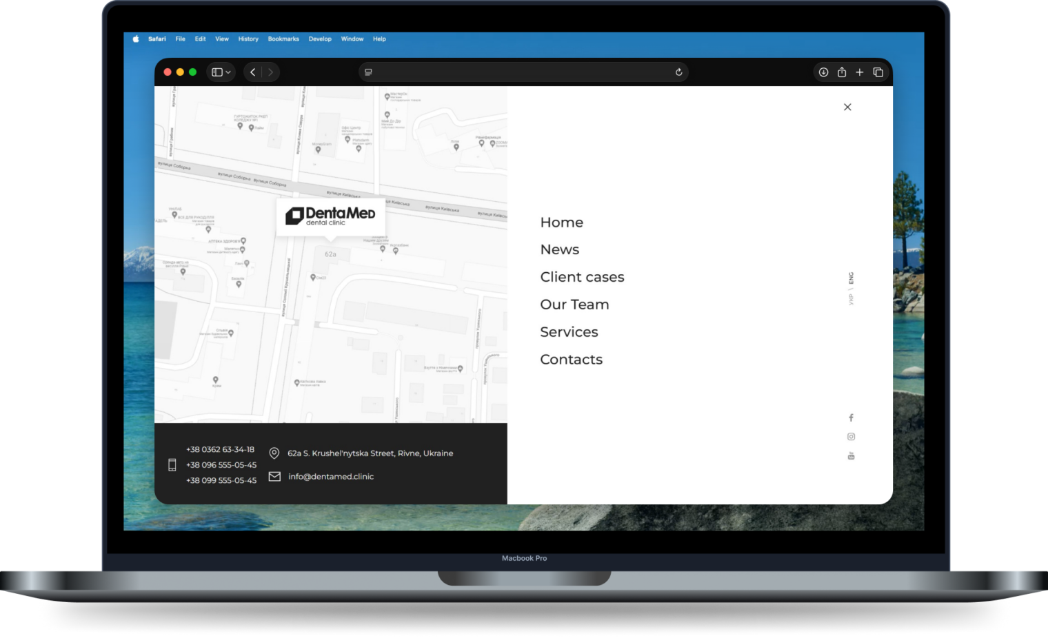The height and width of the screenshot is (638, 1048).
Task: Open the Help menu
Action: (x=379, y=39)
